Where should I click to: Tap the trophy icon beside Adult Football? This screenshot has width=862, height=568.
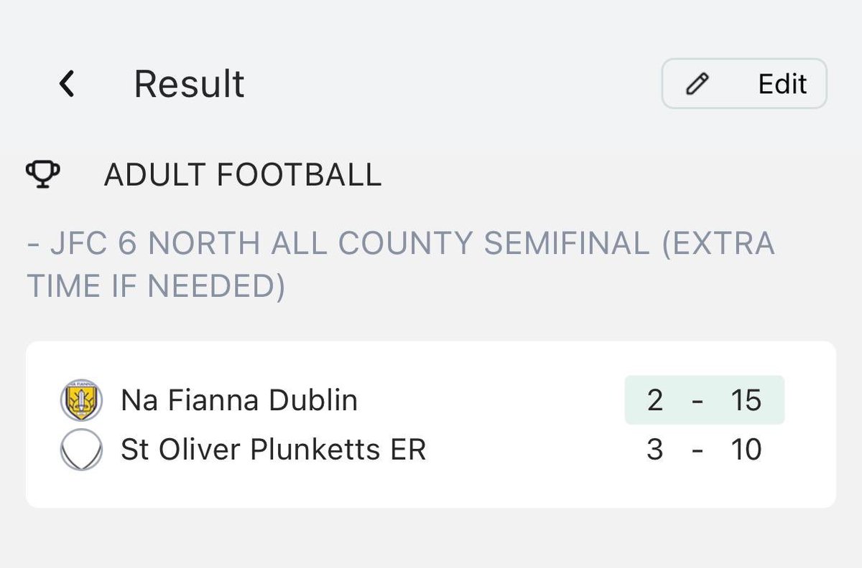point(43,174)
